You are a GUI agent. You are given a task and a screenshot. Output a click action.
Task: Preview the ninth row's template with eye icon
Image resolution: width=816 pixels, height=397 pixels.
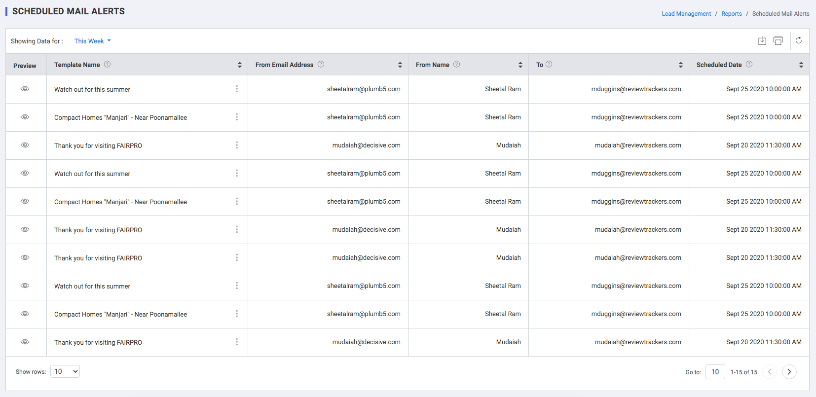25,314
